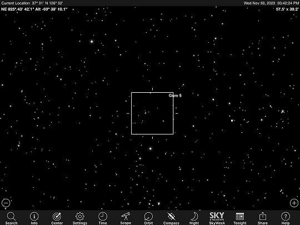Tap the Center target icon
Image resolution: width=300 pixels, height=225 pixels.
57,218
